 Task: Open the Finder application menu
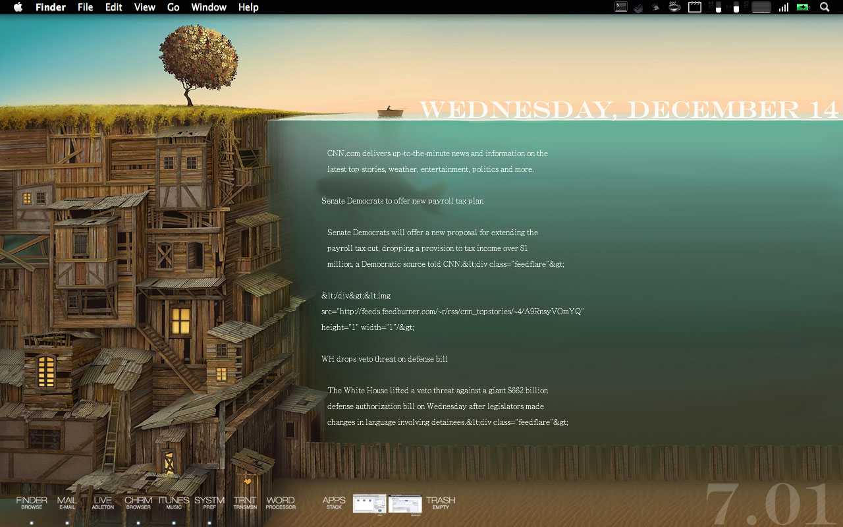tap(51, 7)
